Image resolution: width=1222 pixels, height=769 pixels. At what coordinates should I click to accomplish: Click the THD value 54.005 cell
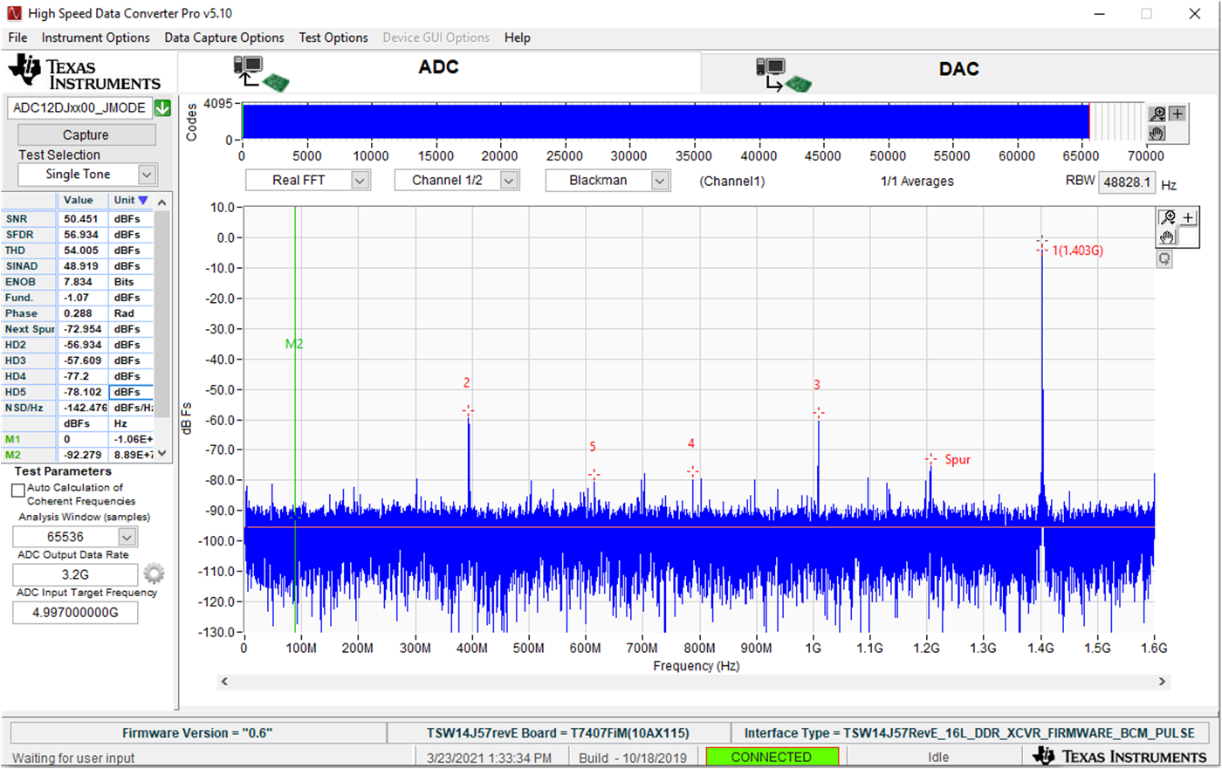[x=83, y=251]
